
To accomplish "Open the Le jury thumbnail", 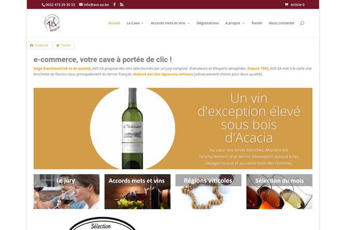I will [x=66, y=191].
